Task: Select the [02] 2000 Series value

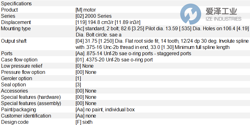Action: coord(94,16)
